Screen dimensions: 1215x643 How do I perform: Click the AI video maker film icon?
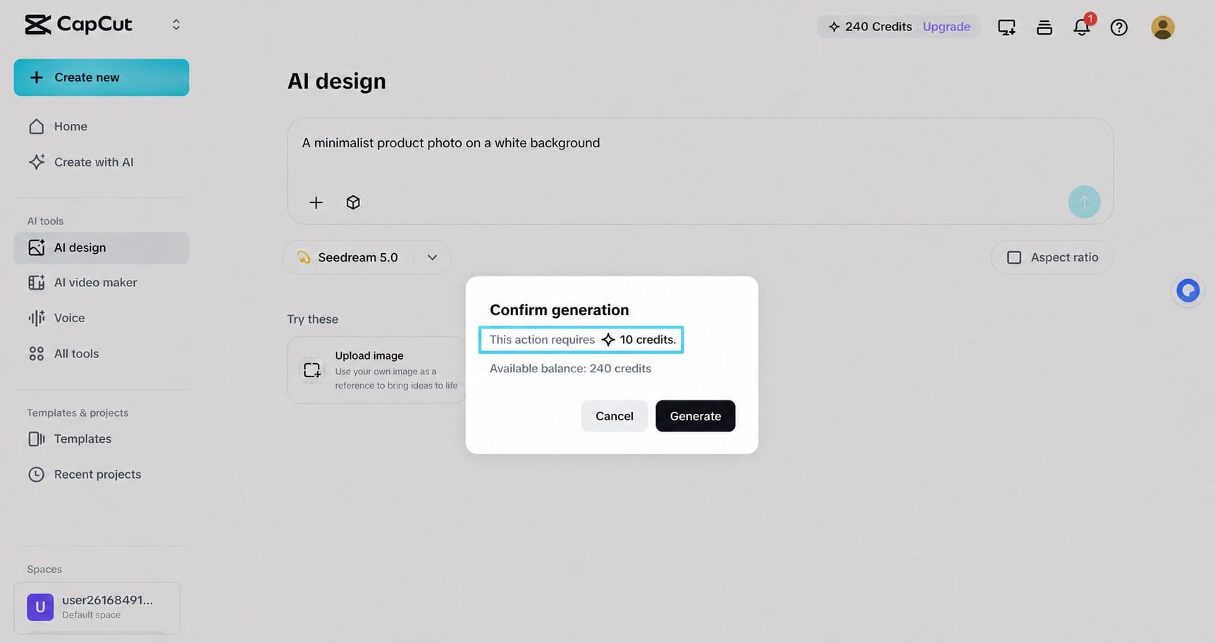click(37, 283)
